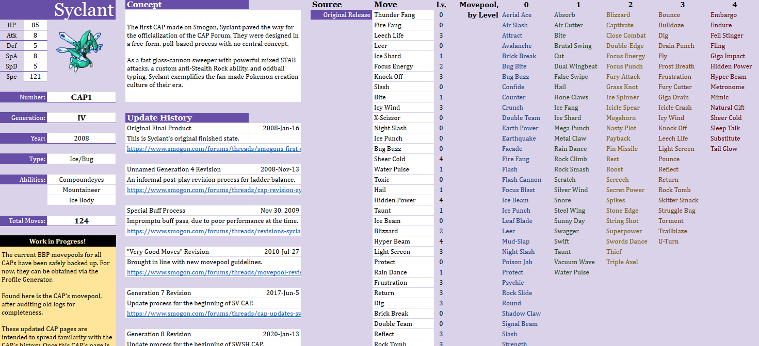Select Close Combat in the level 2 list
Screen dimensions: 759x346
tap(626, 36)
